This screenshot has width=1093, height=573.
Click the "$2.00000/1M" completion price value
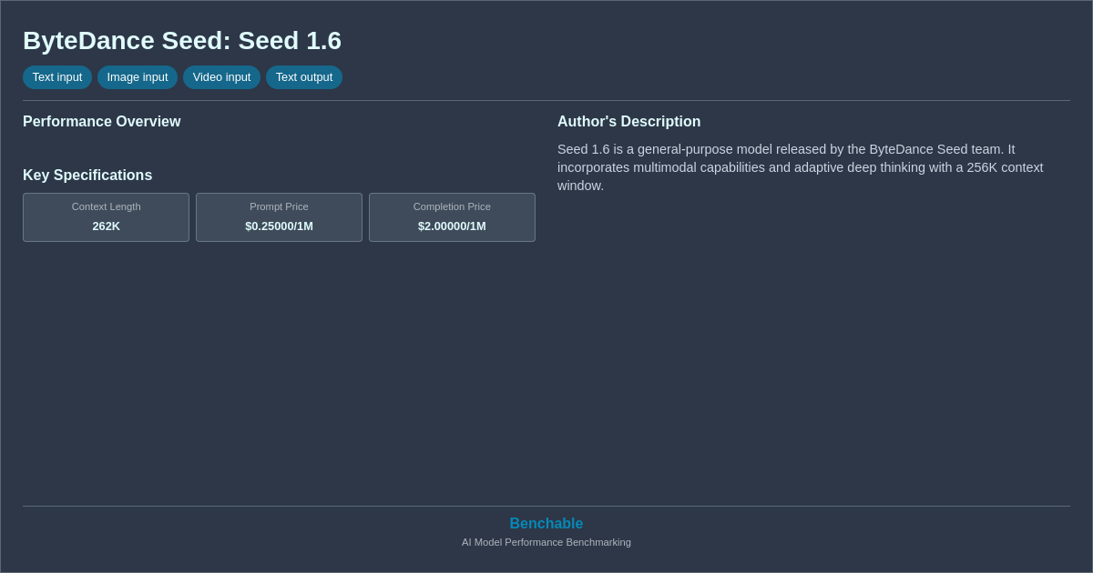452,226
